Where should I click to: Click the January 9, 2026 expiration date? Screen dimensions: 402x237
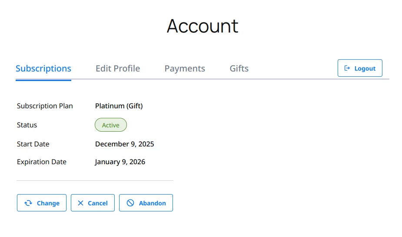(120, 162)
